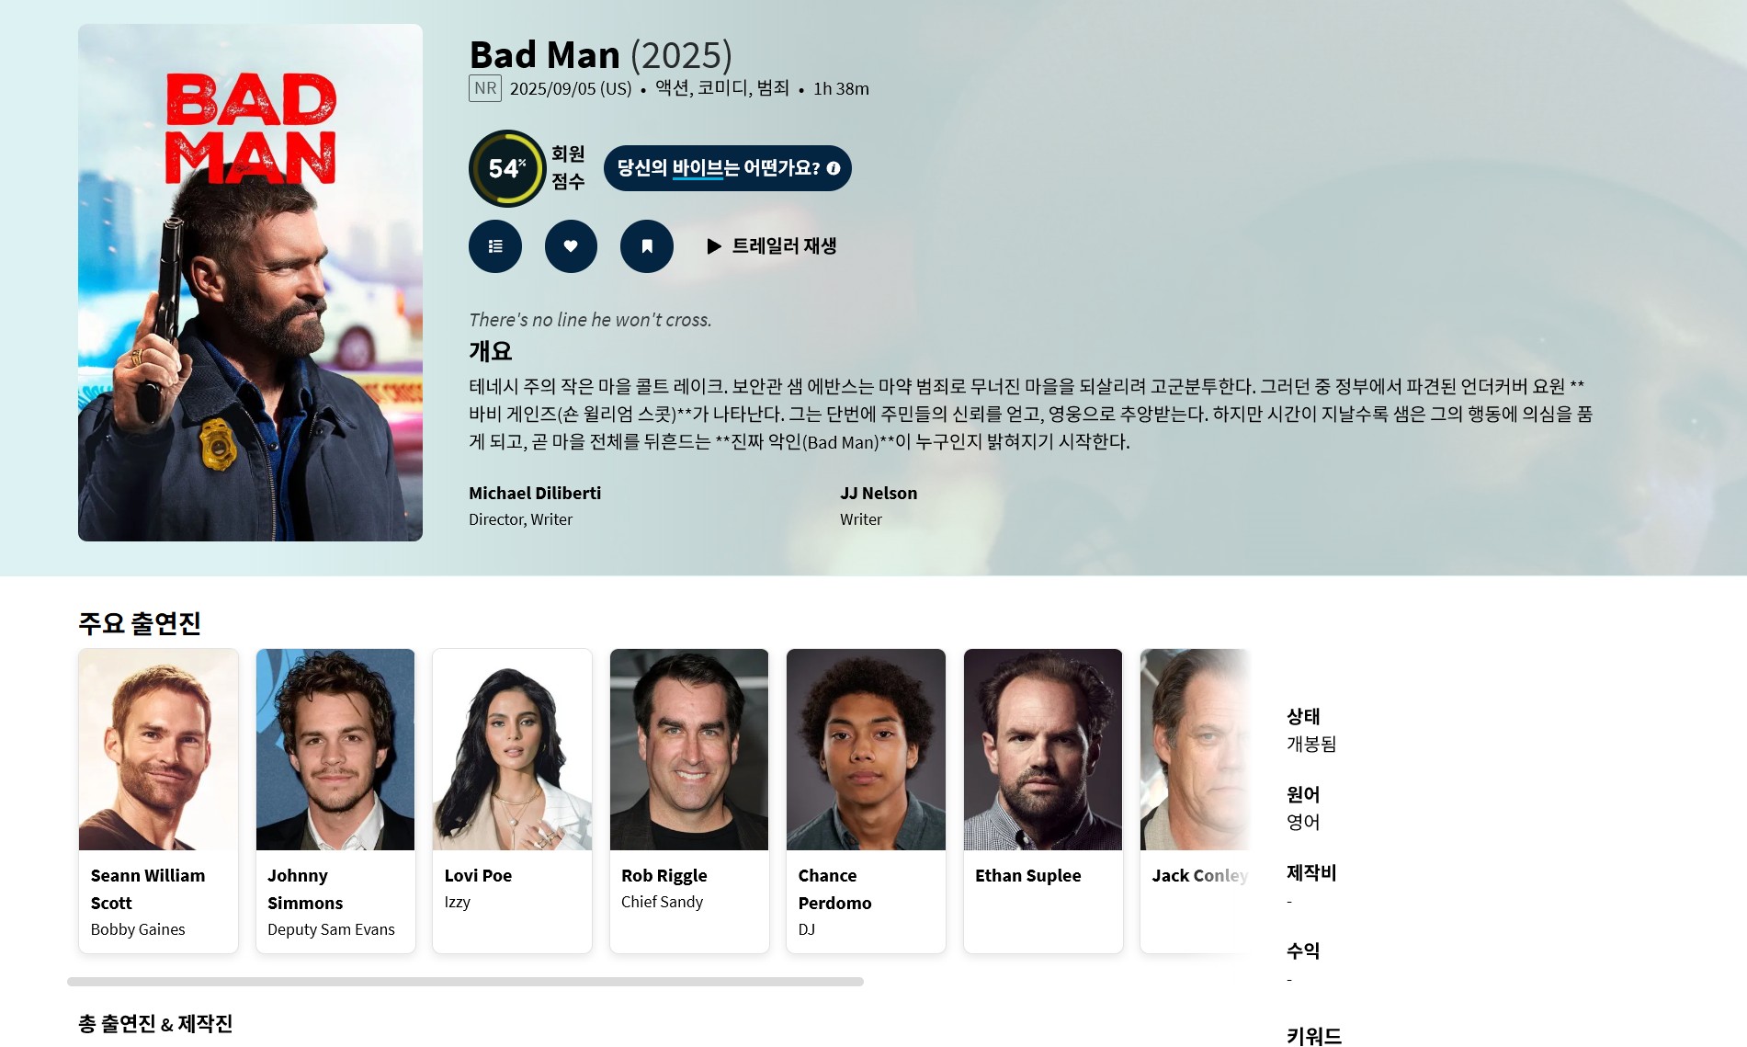
Task: Mark movie as favorite with heart icon
Action: tap(571, 246)
